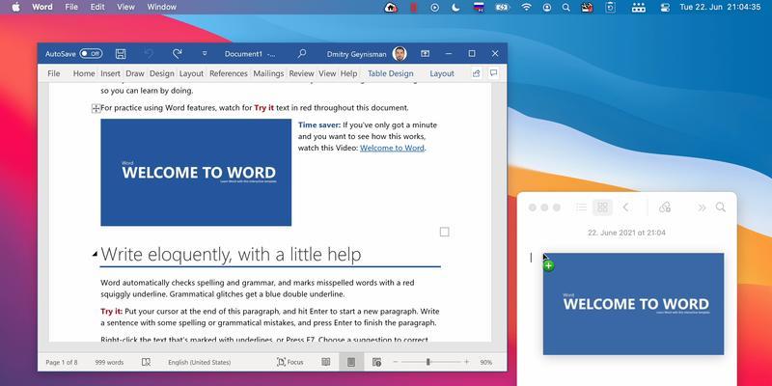This screenshot has height=386, width=772.
Task: Click 'Page 1 of 8' in status bar
Action: pos(62,363)
